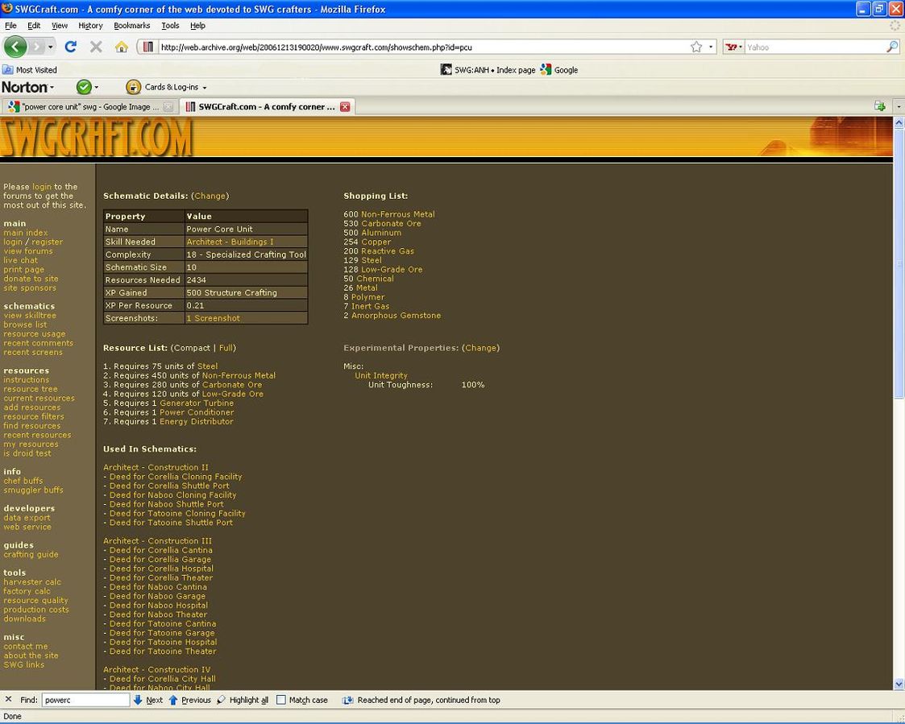Image resolution: width=905 pixels, height=724 pixels.
Task: Go to the Firefox Home page icon
Action: 121,47
